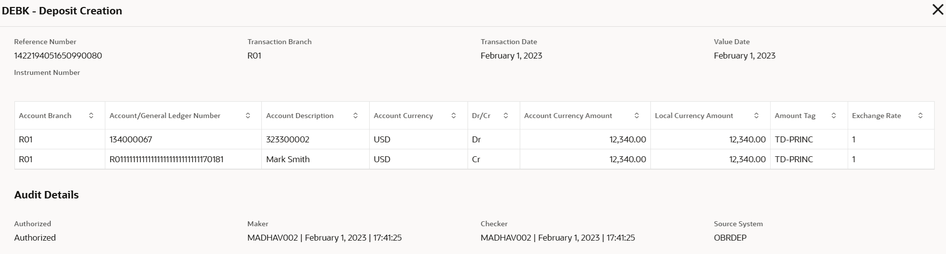Sort by Local Currency Amount icon
The image size is (946, 254).
(756, 116)
